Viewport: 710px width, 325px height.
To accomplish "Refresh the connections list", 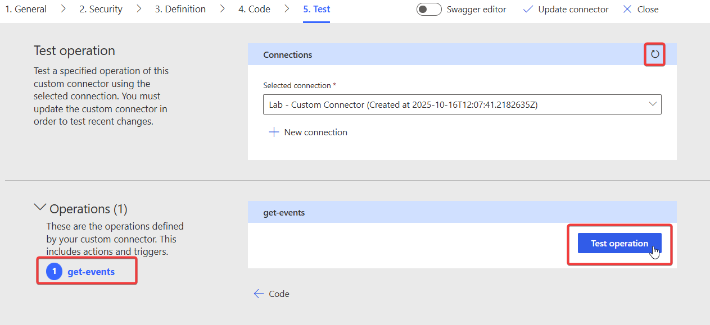I will click(x=654, y=54).
